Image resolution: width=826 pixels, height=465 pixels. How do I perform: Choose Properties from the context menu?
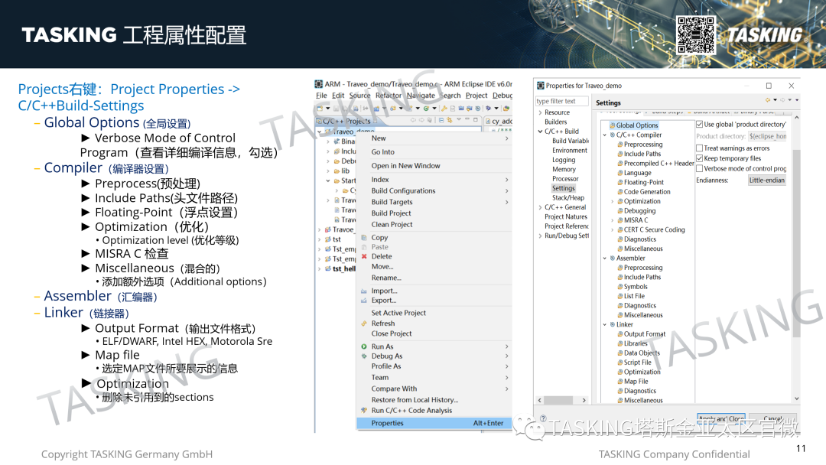coord(434,423)
